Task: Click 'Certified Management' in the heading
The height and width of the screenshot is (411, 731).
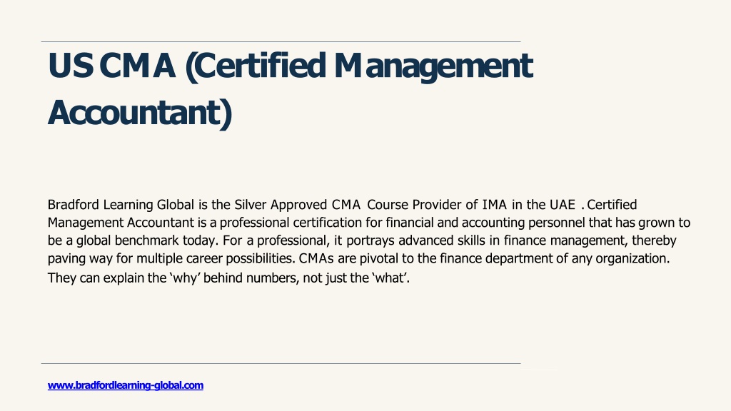Action: click(360, 65)
